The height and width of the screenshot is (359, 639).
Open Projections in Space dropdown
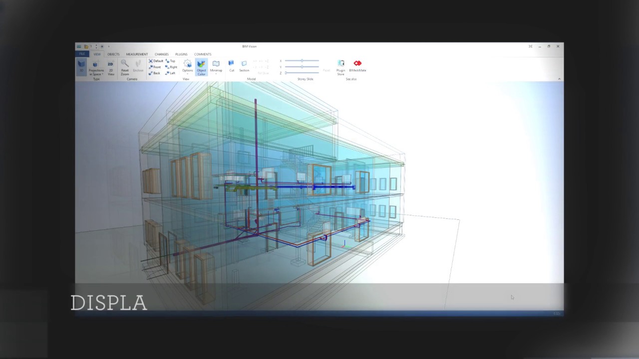[96, 67]
